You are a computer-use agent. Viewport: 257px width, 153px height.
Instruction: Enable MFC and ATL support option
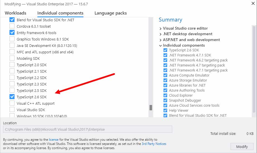click(x=12, y=52)
